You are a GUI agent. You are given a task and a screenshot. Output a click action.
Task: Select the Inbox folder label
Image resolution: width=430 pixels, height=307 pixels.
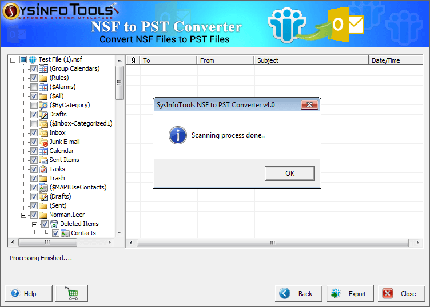pyautogui.click(x=57, y=133)
